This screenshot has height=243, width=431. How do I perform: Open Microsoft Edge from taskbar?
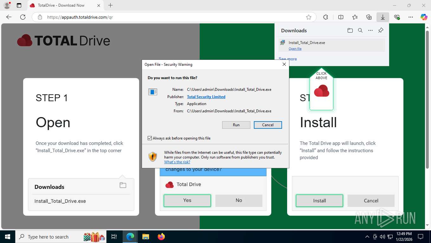[130, 237]
